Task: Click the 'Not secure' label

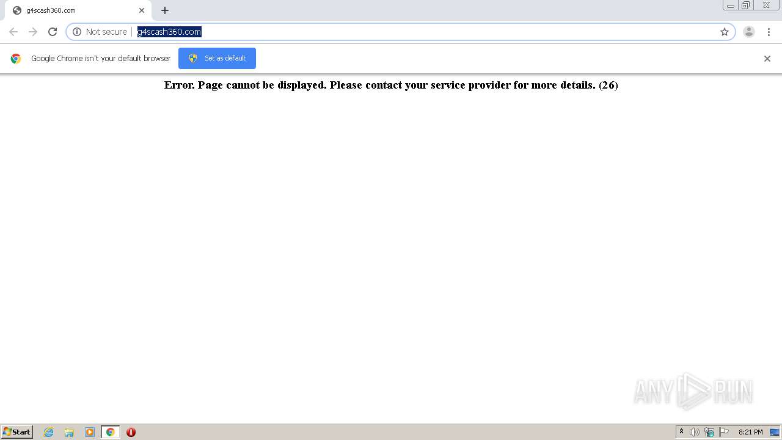Action: point(106,32)
